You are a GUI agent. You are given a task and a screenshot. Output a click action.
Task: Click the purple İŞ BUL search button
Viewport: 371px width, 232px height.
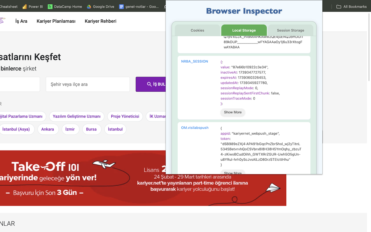pos(151,84)
